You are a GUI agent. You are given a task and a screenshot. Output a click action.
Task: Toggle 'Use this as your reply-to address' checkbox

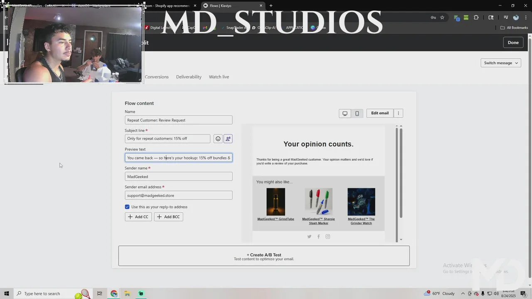127,207
